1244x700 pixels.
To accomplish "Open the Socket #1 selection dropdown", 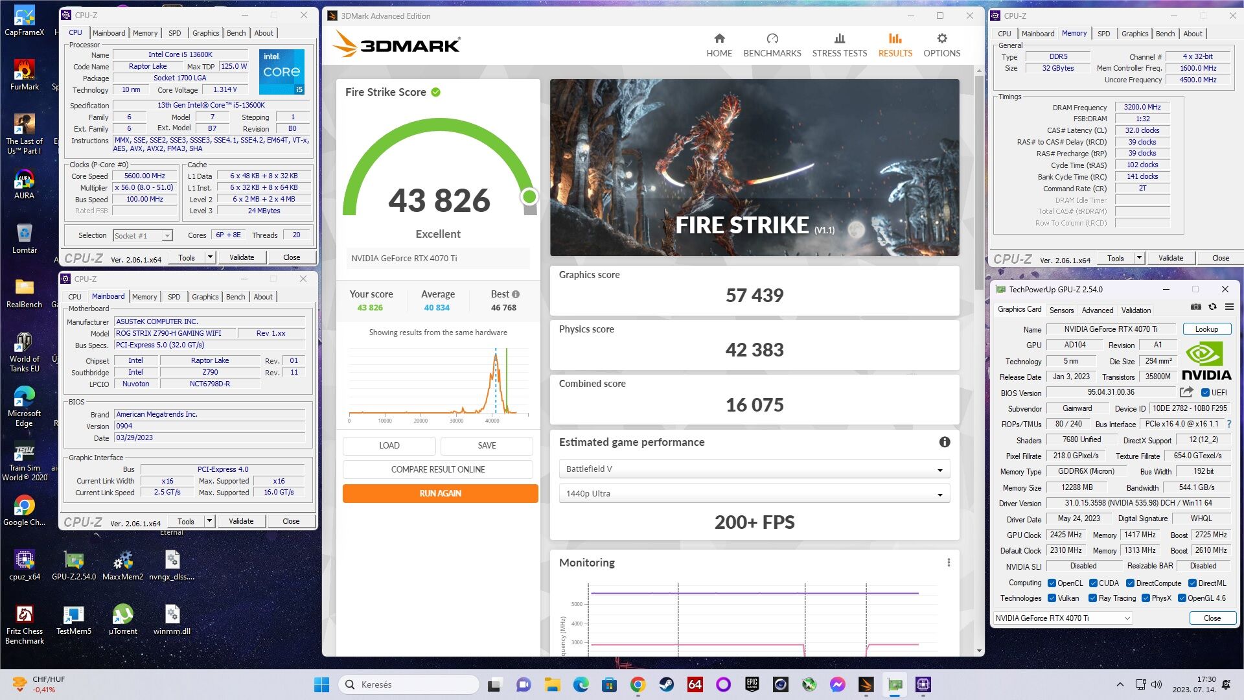I will coord(143,235).
